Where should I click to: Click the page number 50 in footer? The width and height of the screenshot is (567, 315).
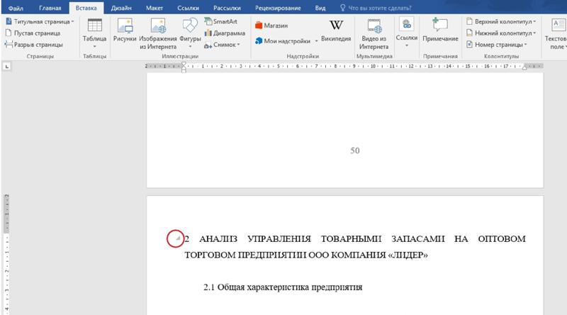pyautogui.click(x=355, y=150)
